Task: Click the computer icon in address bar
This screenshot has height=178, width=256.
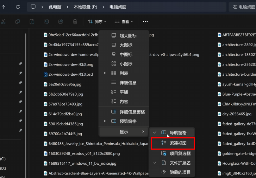Action: point(33,7)
